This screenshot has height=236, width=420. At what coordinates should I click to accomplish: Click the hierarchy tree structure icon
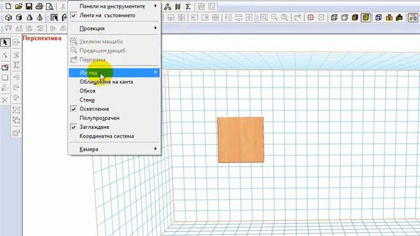pos(168,7)
